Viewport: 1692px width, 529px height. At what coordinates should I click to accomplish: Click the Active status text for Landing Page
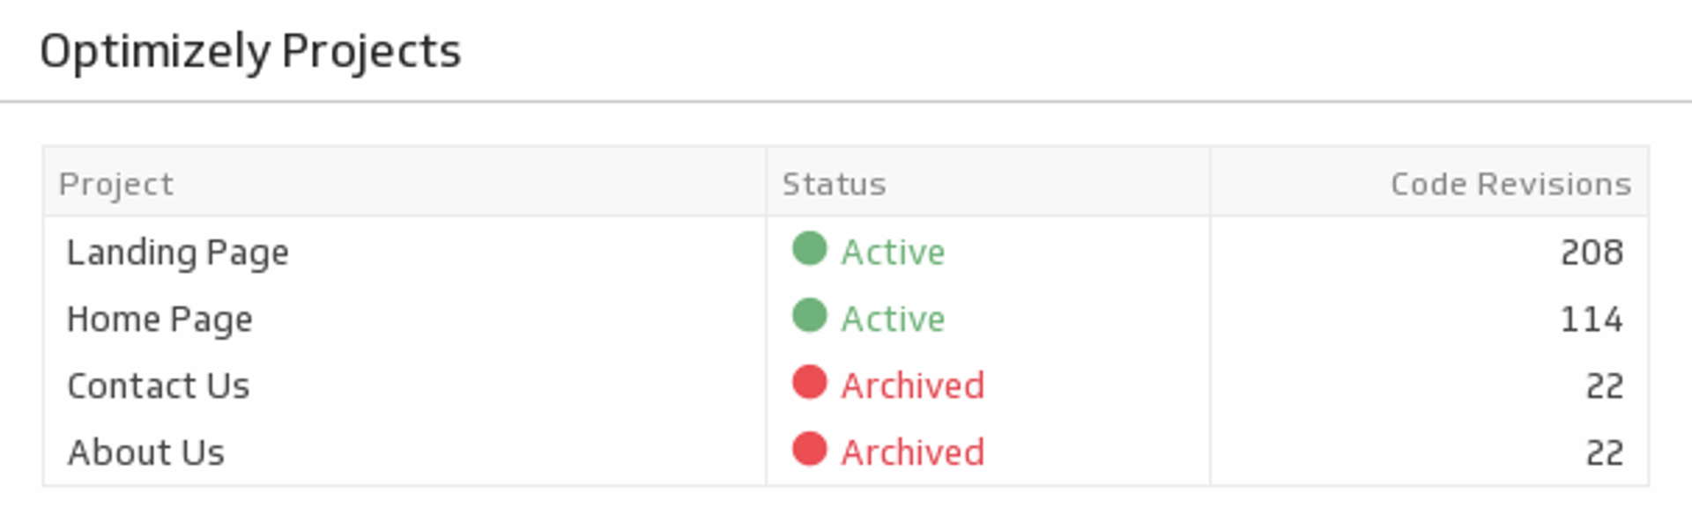[x=893, y=253]
